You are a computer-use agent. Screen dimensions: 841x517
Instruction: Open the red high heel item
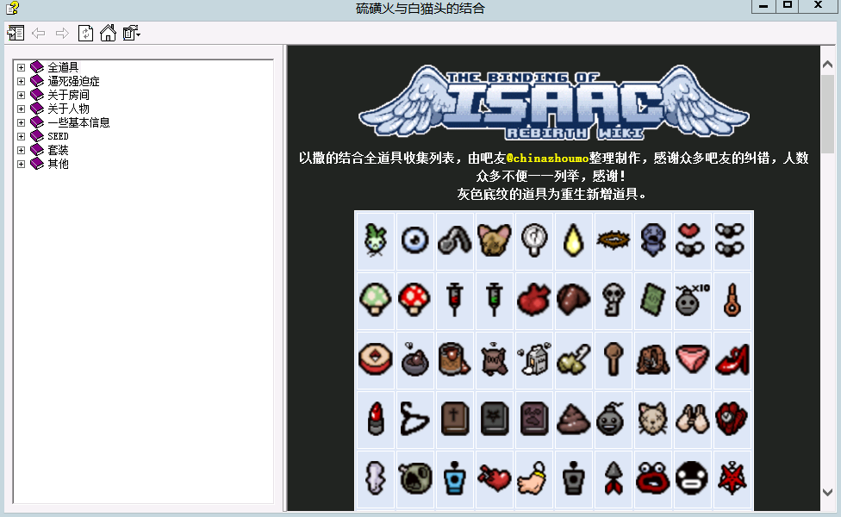tap(732, 359)
